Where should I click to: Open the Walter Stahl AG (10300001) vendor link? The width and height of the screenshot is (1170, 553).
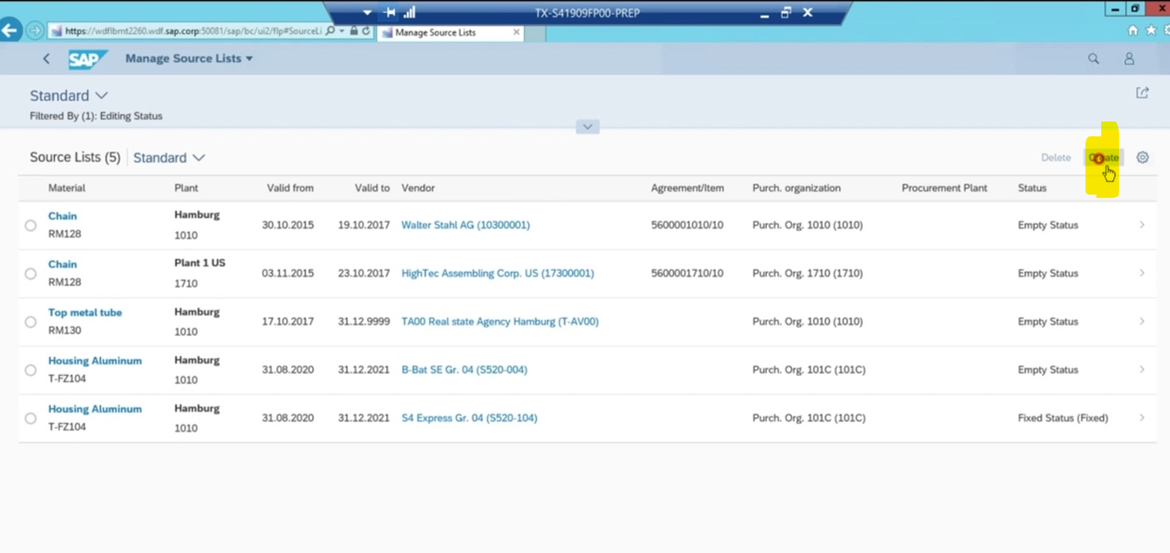click(x=465, y=225)
